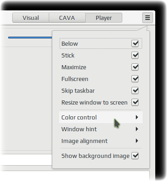Switch to the Player tab

[x=104, y=18]
